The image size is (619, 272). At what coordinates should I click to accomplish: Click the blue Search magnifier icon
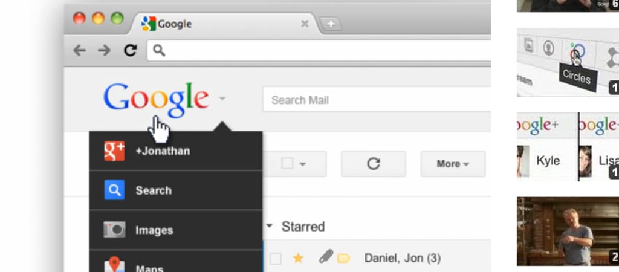click(x=114, y=190)
